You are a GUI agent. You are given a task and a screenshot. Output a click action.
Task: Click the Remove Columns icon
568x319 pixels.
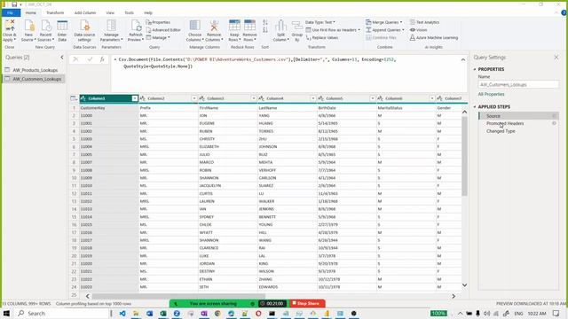(214, 26)
